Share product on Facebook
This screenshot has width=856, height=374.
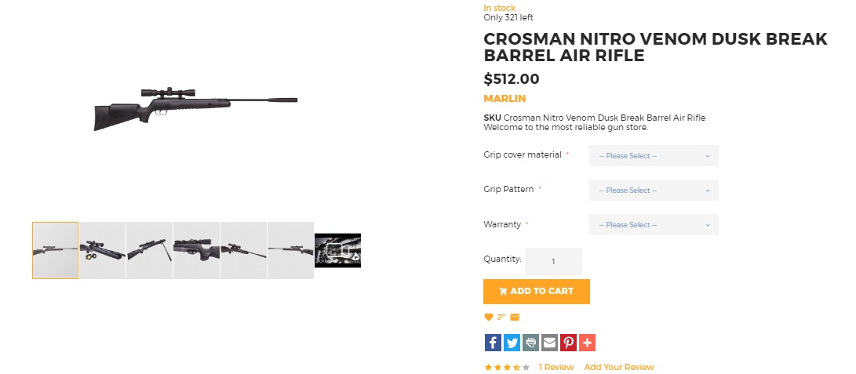tap(493, 343)
